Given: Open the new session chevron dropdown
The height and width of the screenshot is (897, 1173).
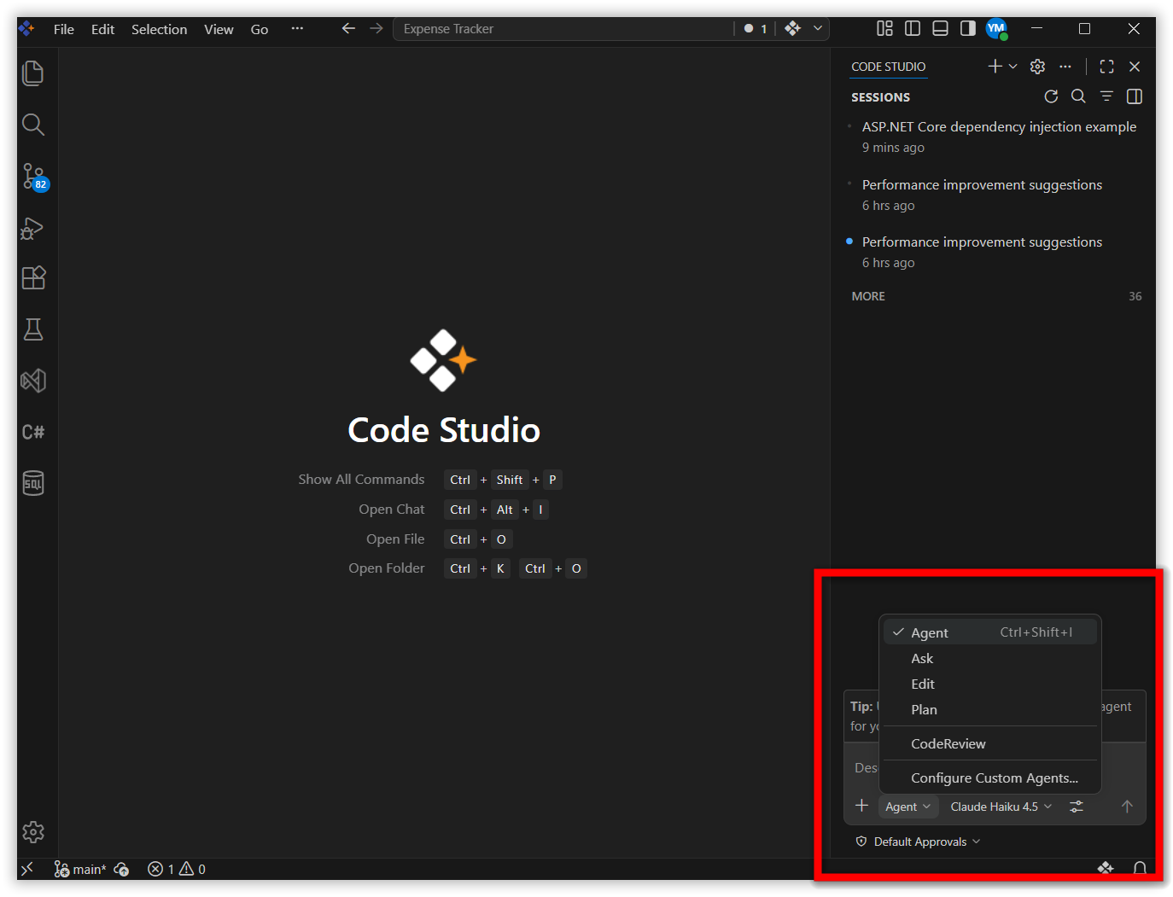Looking at the screenshot, I should click(x=1013, y=67).
